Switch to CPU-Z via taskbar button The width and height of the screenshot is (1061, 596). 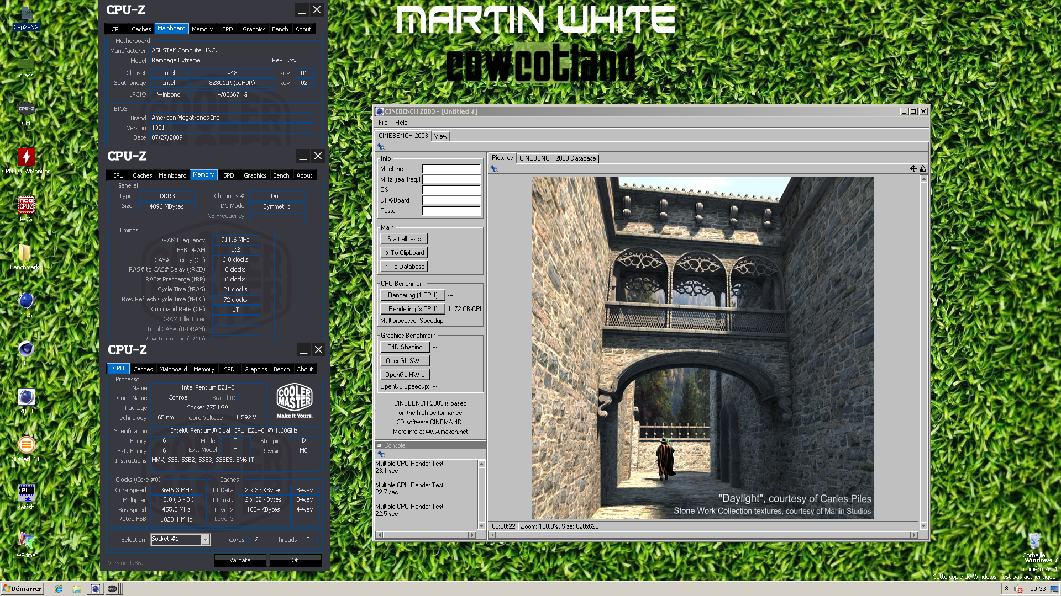112,589
